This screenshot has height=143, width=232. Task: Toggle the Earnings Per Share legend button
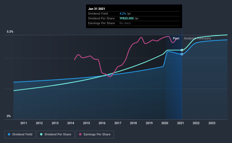pyautogui.click(x=95, y=135)
